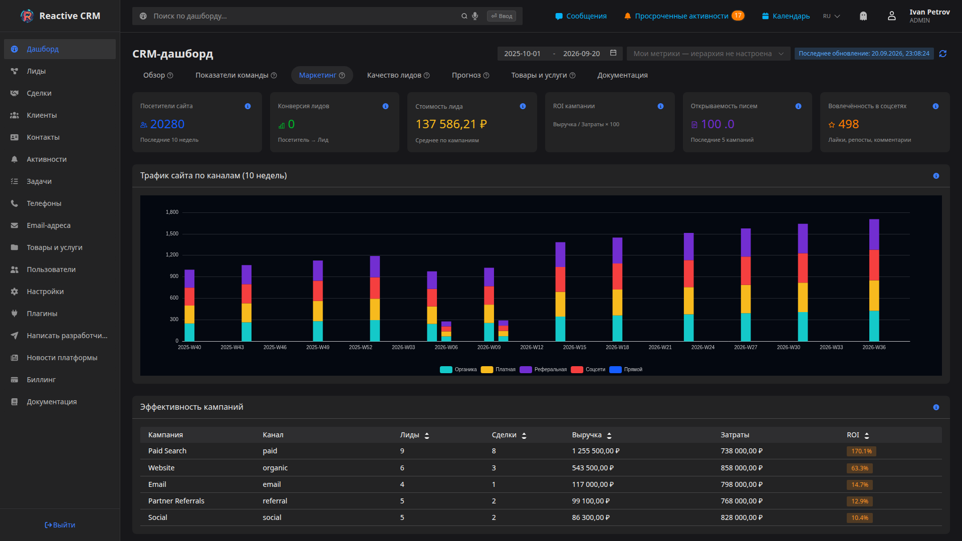Screen dimensions: 962x541
Task: Toggle Реферальная series in chart legend
Action: [x=543, y=370]
